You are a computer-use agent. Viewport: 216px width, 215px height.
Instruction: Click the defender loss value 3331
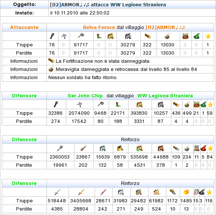coord(139,121)
